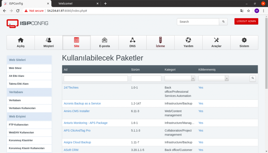The width and height of the screenshot is (268, 153).
Task: Open Alt Etki Alanı in the sidebar
Action: click(x=29, y=76)
